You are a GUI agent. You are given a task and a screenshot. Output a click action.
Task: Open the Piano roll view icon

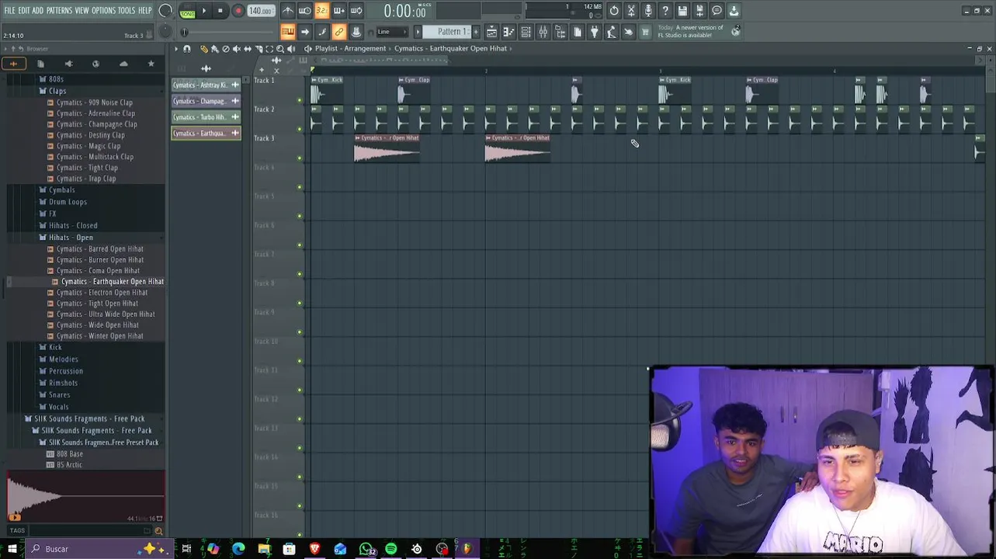(508, 32)
